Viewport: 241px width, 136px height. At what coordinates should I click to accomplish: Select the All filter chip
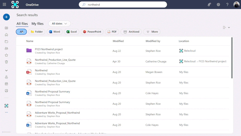(21, 32)
